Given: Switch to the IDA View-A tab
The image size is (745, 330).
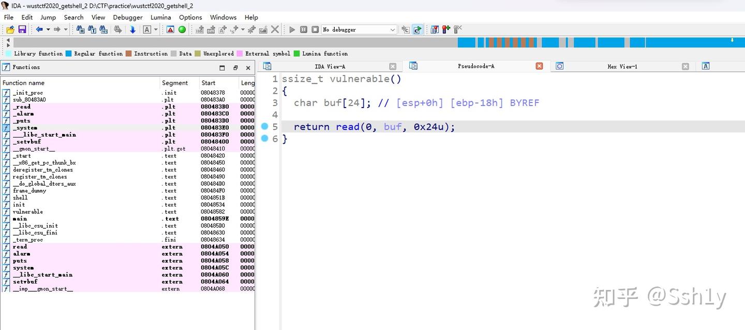Looking at the screenshot, I should point(330,66).
